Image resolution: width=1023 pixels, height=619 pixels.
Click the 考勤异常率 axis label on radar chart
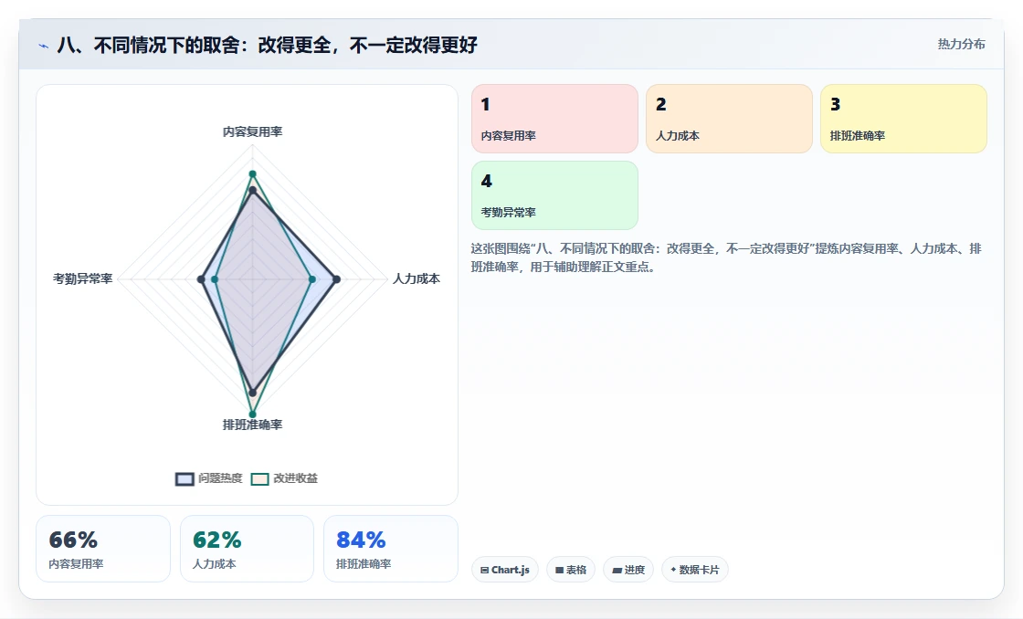tap(83, 279)
